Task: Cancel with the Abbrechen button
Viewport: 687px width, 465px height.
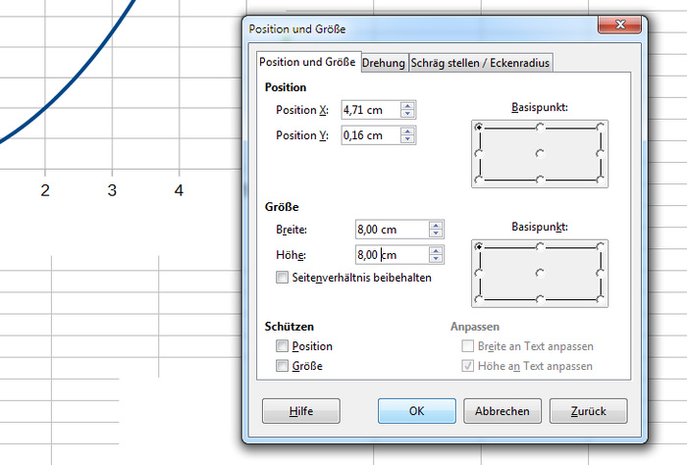Action: pyautogui.click(x=502, y=411)
